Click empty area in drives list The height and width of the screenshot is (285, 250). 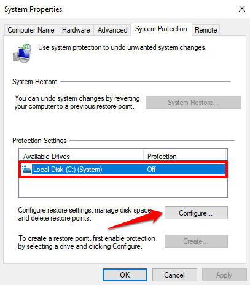[x=123, y=187]
